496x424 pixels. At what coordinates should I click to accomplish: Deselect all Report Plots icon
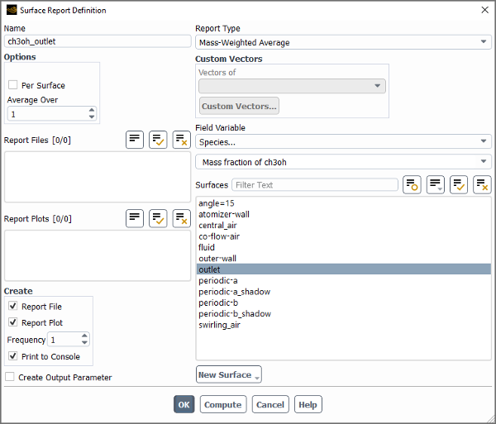pos(181,218)
